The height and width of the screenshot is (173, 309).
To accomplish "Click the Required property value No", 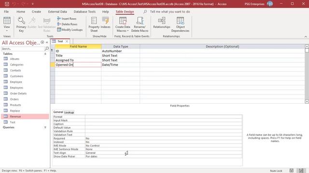I will point(164,138).
